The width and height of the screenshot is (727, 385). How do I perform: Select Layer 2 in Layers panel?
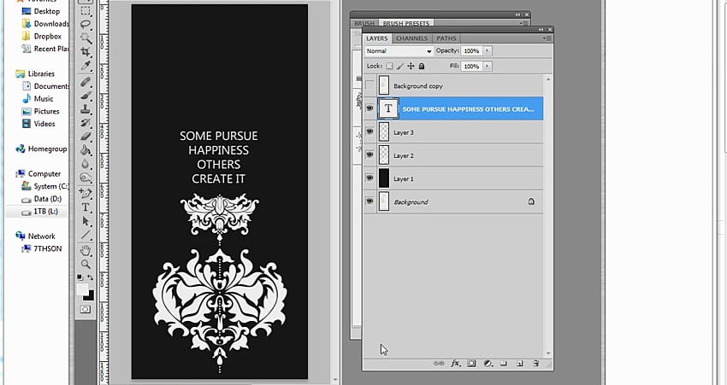453,155
